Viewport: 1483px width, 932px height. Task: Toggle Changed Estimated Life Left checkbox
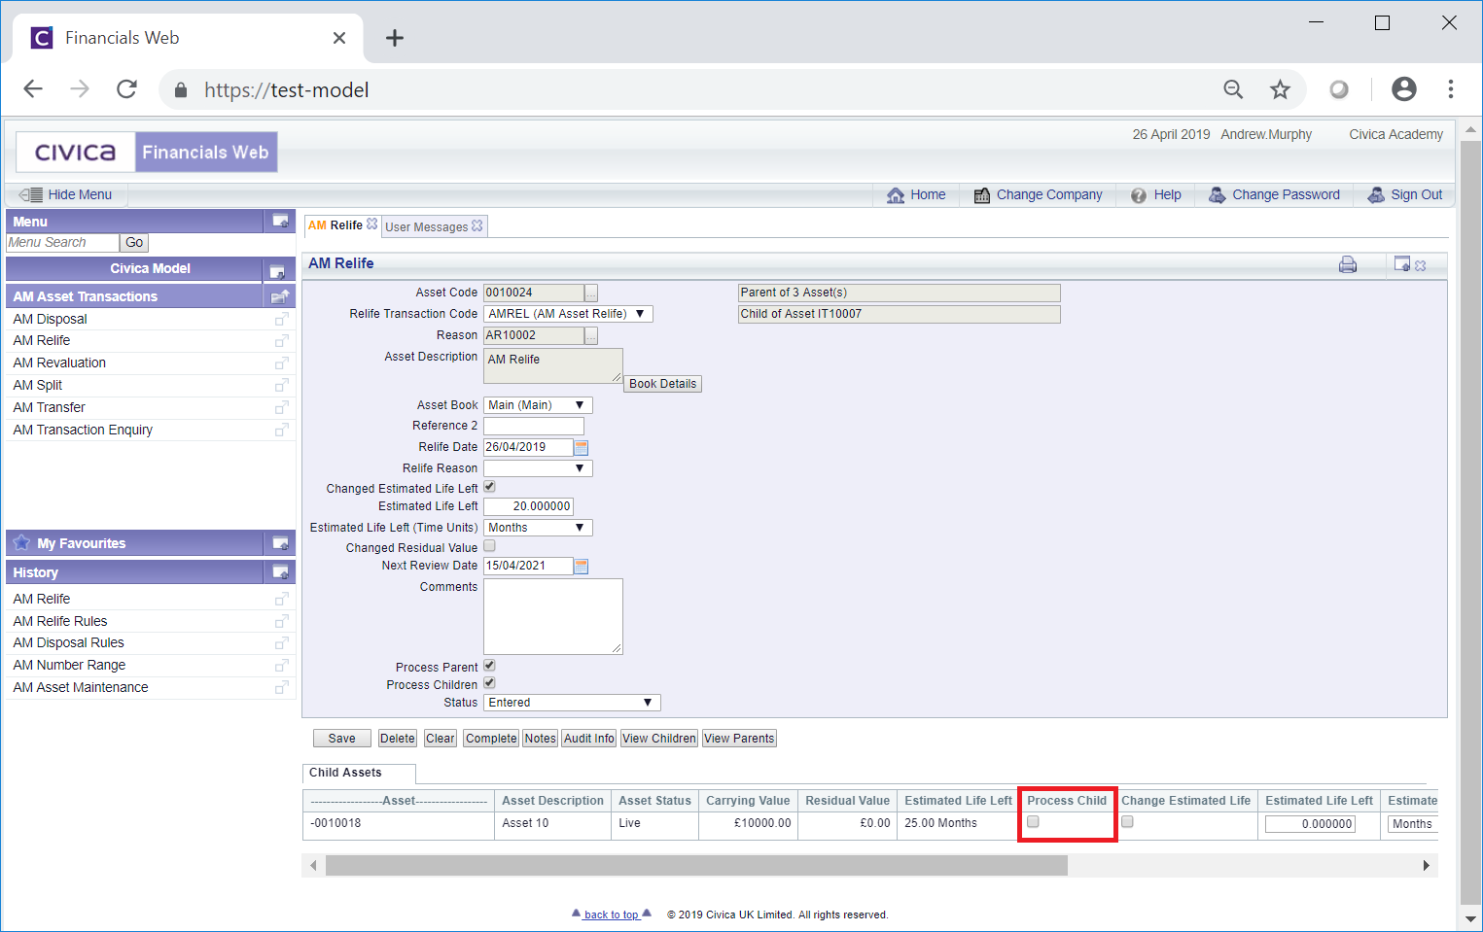[x=489, y=487]
